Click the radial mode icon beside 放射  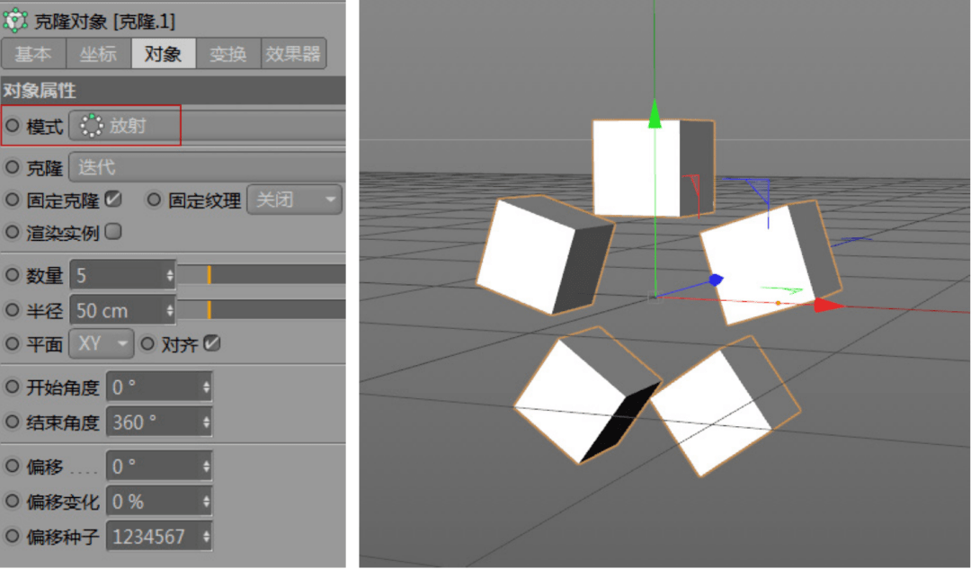point(92,126)
